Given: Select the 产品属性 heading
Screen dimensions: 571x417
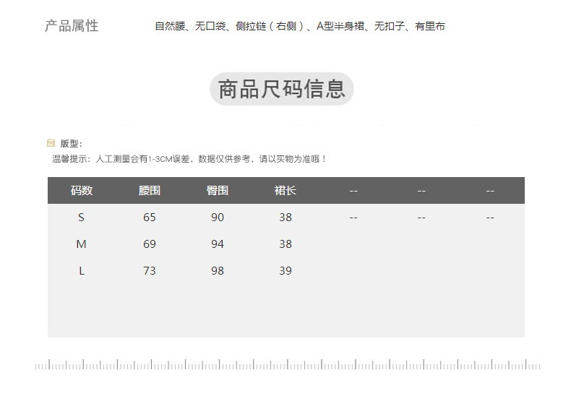Looking at the screenshot, I should [72, 26].
